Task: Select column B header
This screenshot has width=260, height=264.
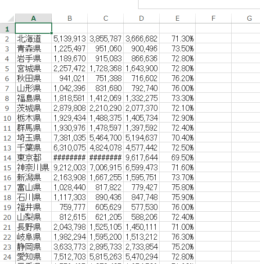Action: click(x=70, y=18)
